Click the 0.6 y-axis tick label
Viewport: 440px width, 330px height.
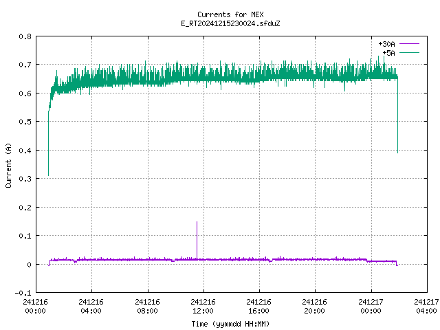tap(25, 93)
